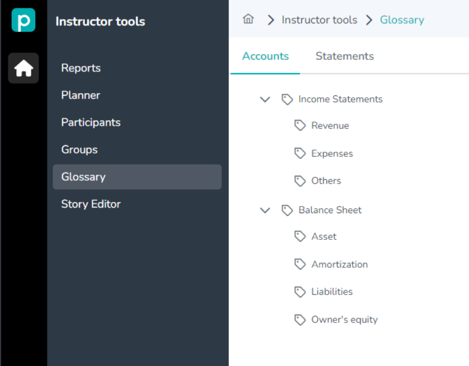Click the tag icon beside Owner's equity

coord(300,320)
